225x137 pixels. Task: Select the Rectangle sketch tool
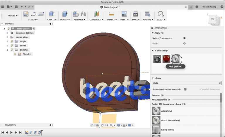(x=41, y=14)
